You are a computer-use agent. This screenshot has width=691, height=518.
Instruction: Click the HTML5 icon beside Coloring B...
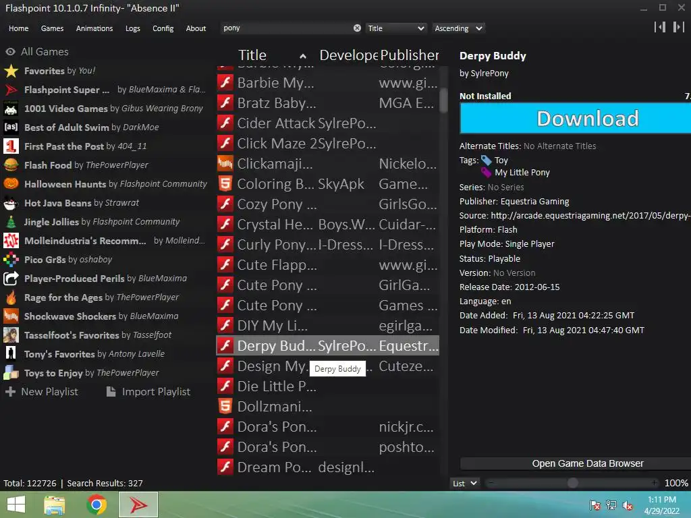click(x=225, y=184)
